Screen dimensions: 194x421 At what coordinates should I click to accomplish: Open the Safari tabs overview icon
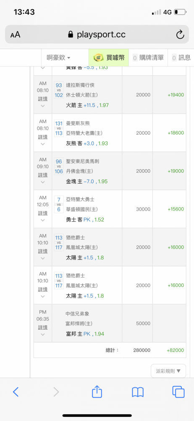[178, 392]
